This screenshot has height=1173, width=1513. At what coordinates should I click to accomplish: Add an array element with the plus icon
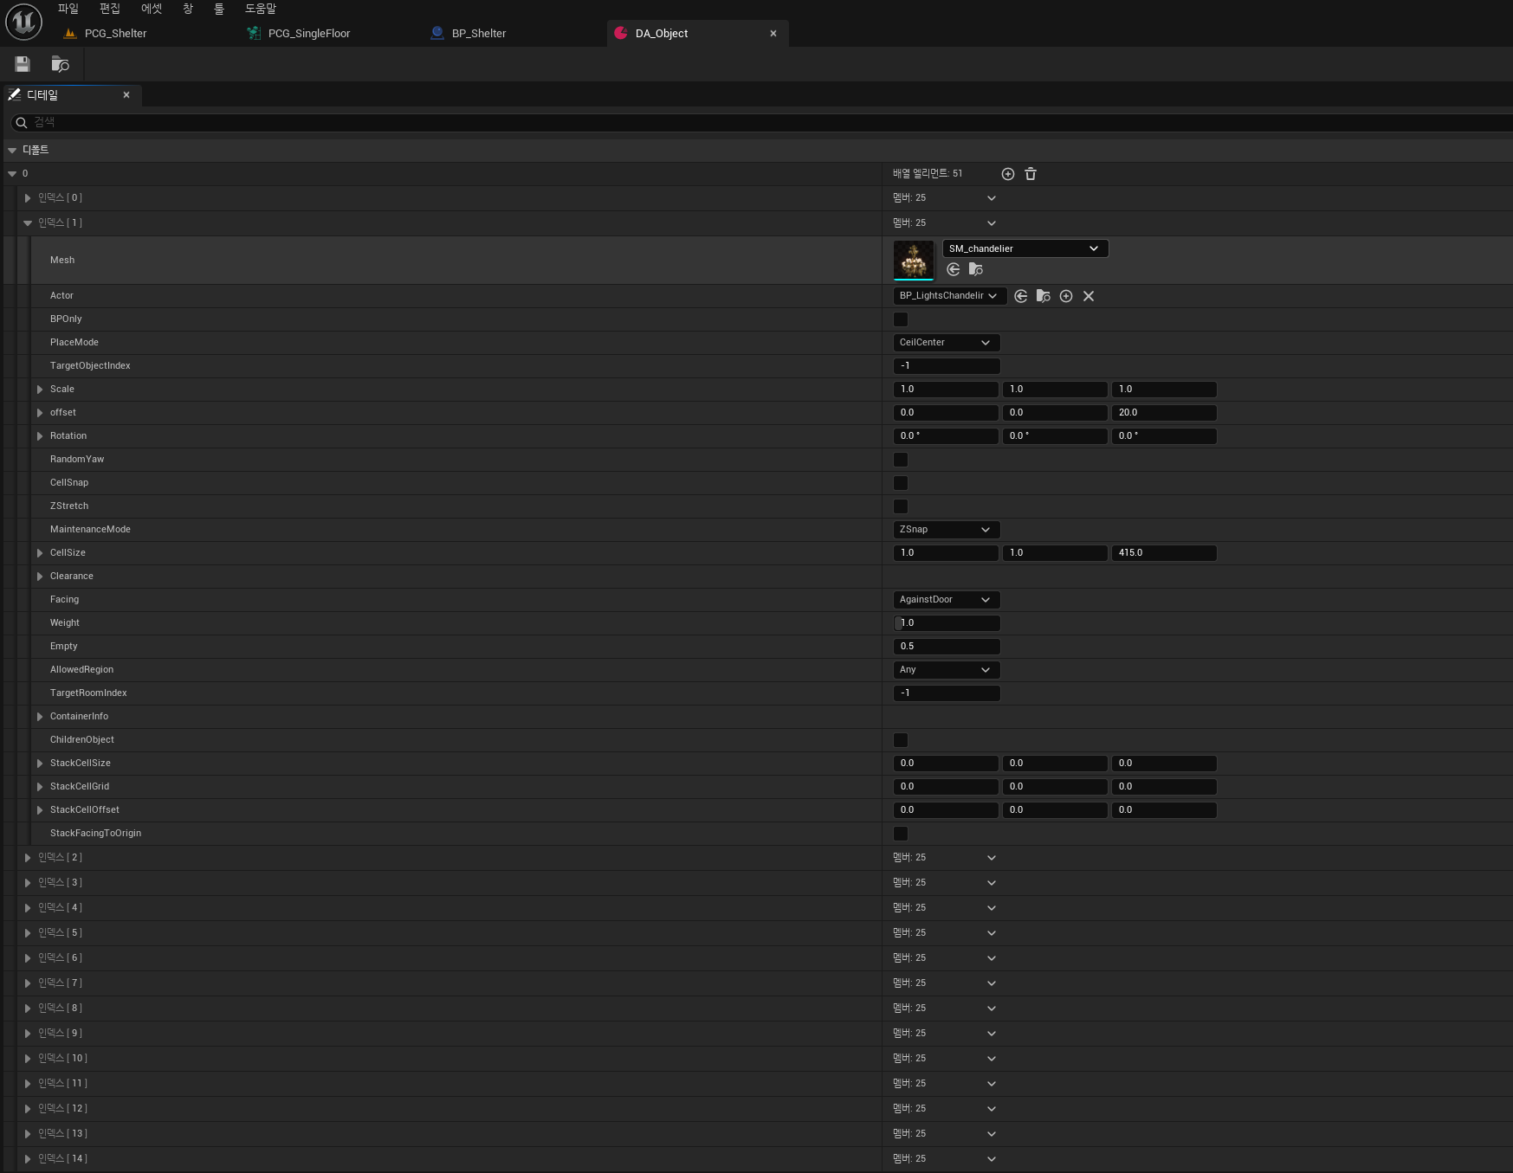1007,174
